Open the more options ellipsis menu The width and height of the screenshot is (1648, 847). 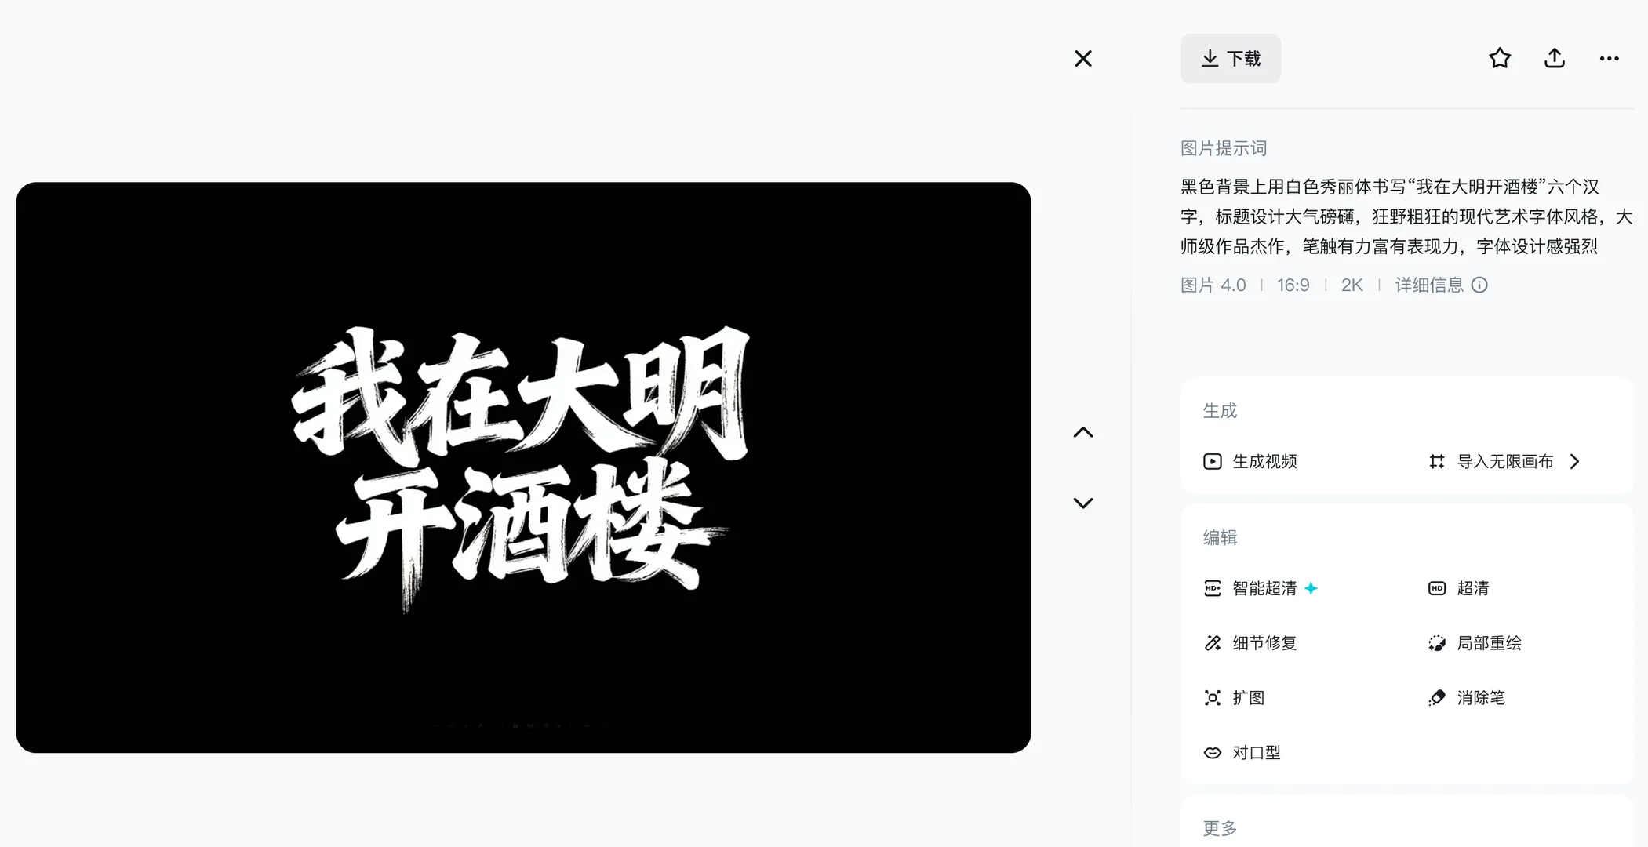(x=1610, y=58)
